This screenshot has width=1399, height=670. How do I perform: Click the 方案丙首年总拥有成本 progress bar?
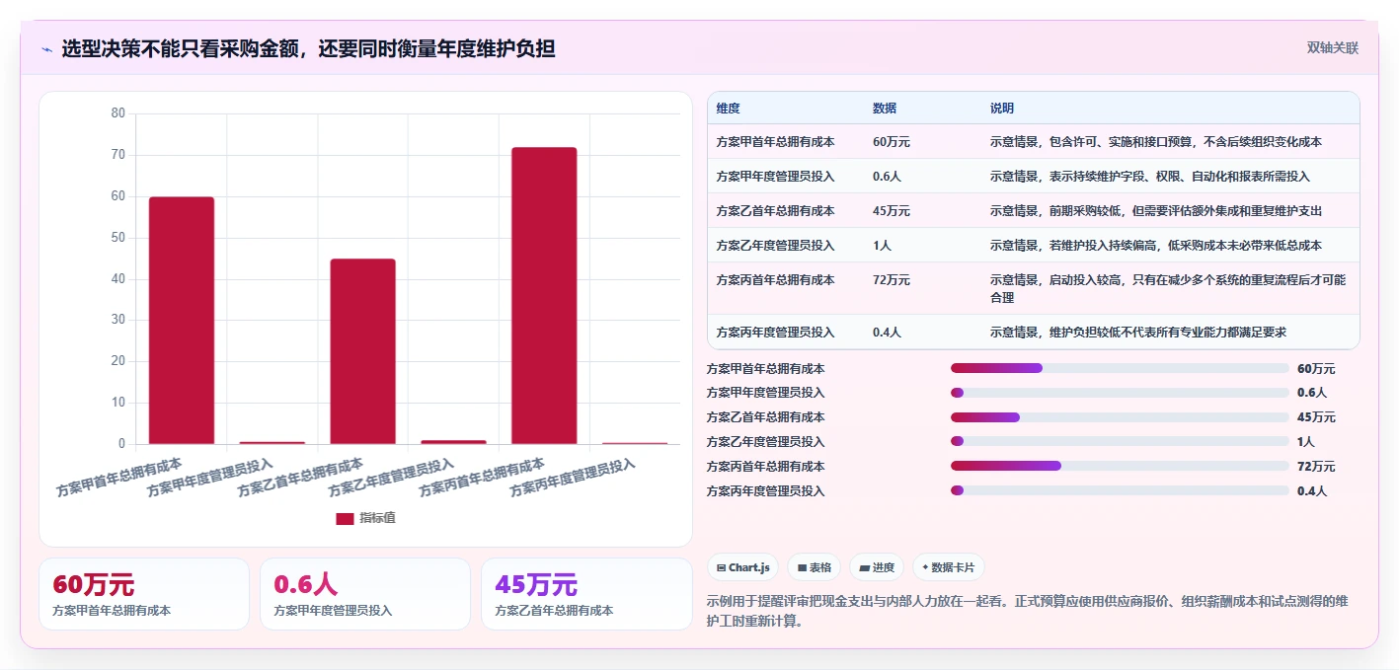[1120, 466]
